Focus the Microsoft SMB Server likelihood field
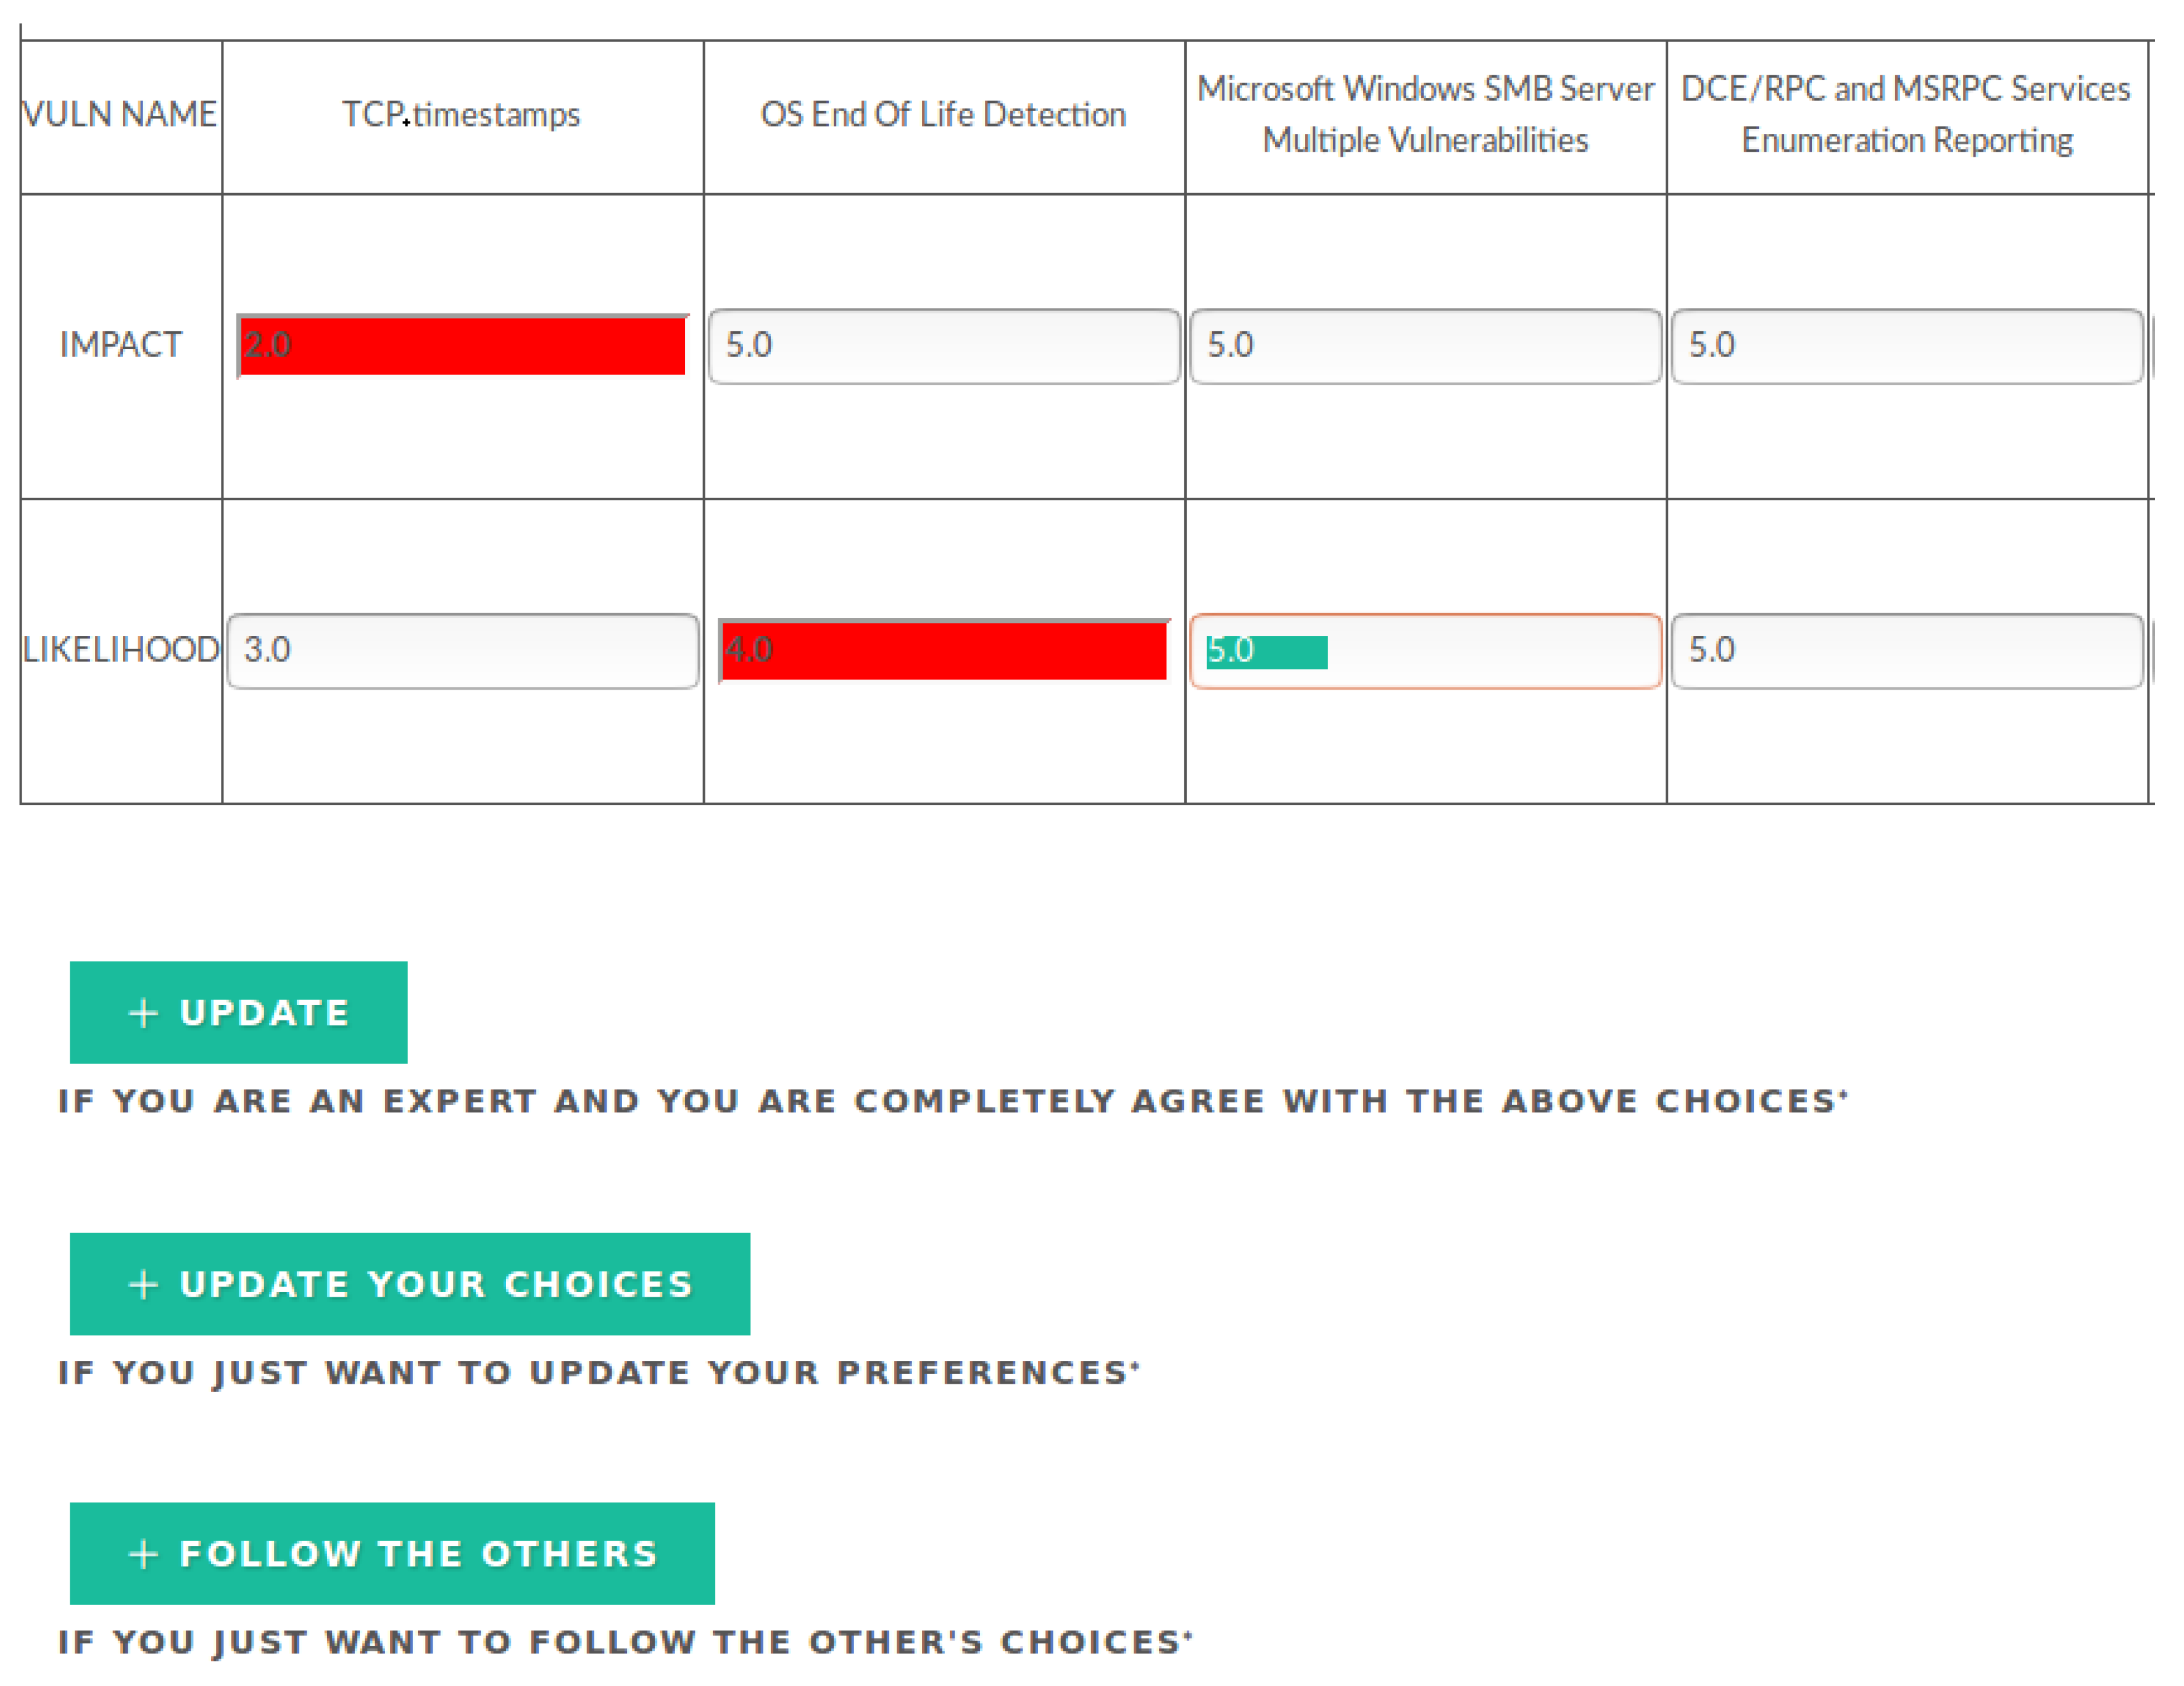The width and height of the screenshot is (2184, 1686). coord(1425,651)
